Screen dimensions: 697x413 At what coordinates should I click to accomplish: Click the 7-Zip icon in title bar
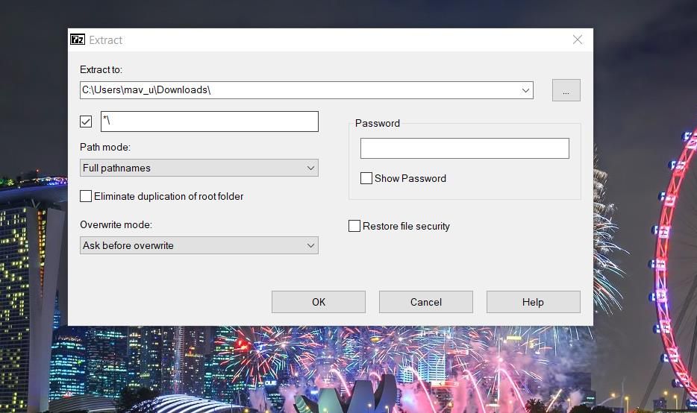coord(78,40)
